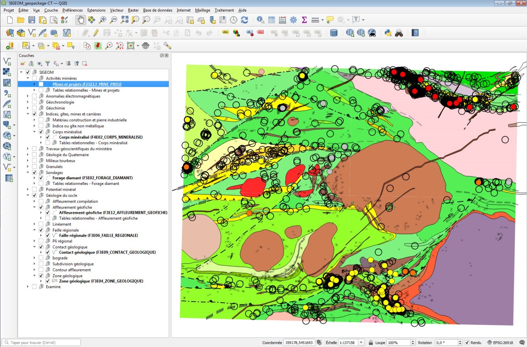
Task: Open the Raster menu
Action: click(133, 10)
